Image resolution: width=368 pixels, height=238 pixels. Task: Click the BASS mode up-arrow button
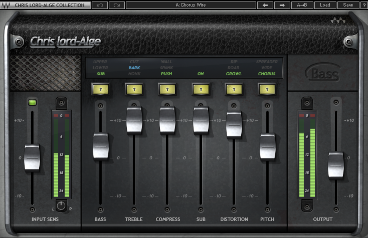click(x=101, y=89)
